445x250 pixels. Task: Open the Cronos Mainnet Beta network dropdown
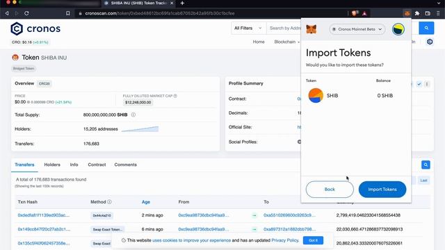point(357,29)
